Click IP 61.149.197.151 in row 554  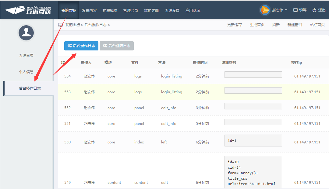(307, 76)
